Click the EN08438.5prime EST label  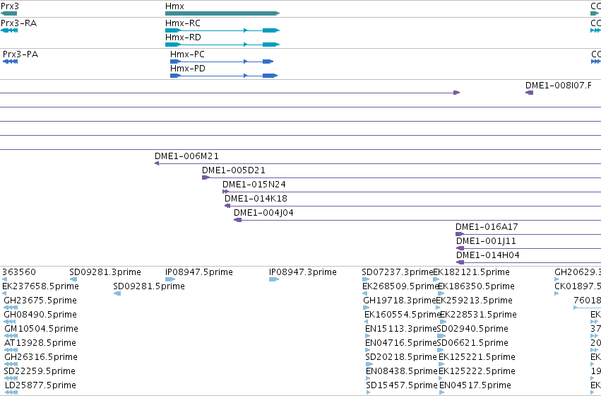tap(402, 372)
